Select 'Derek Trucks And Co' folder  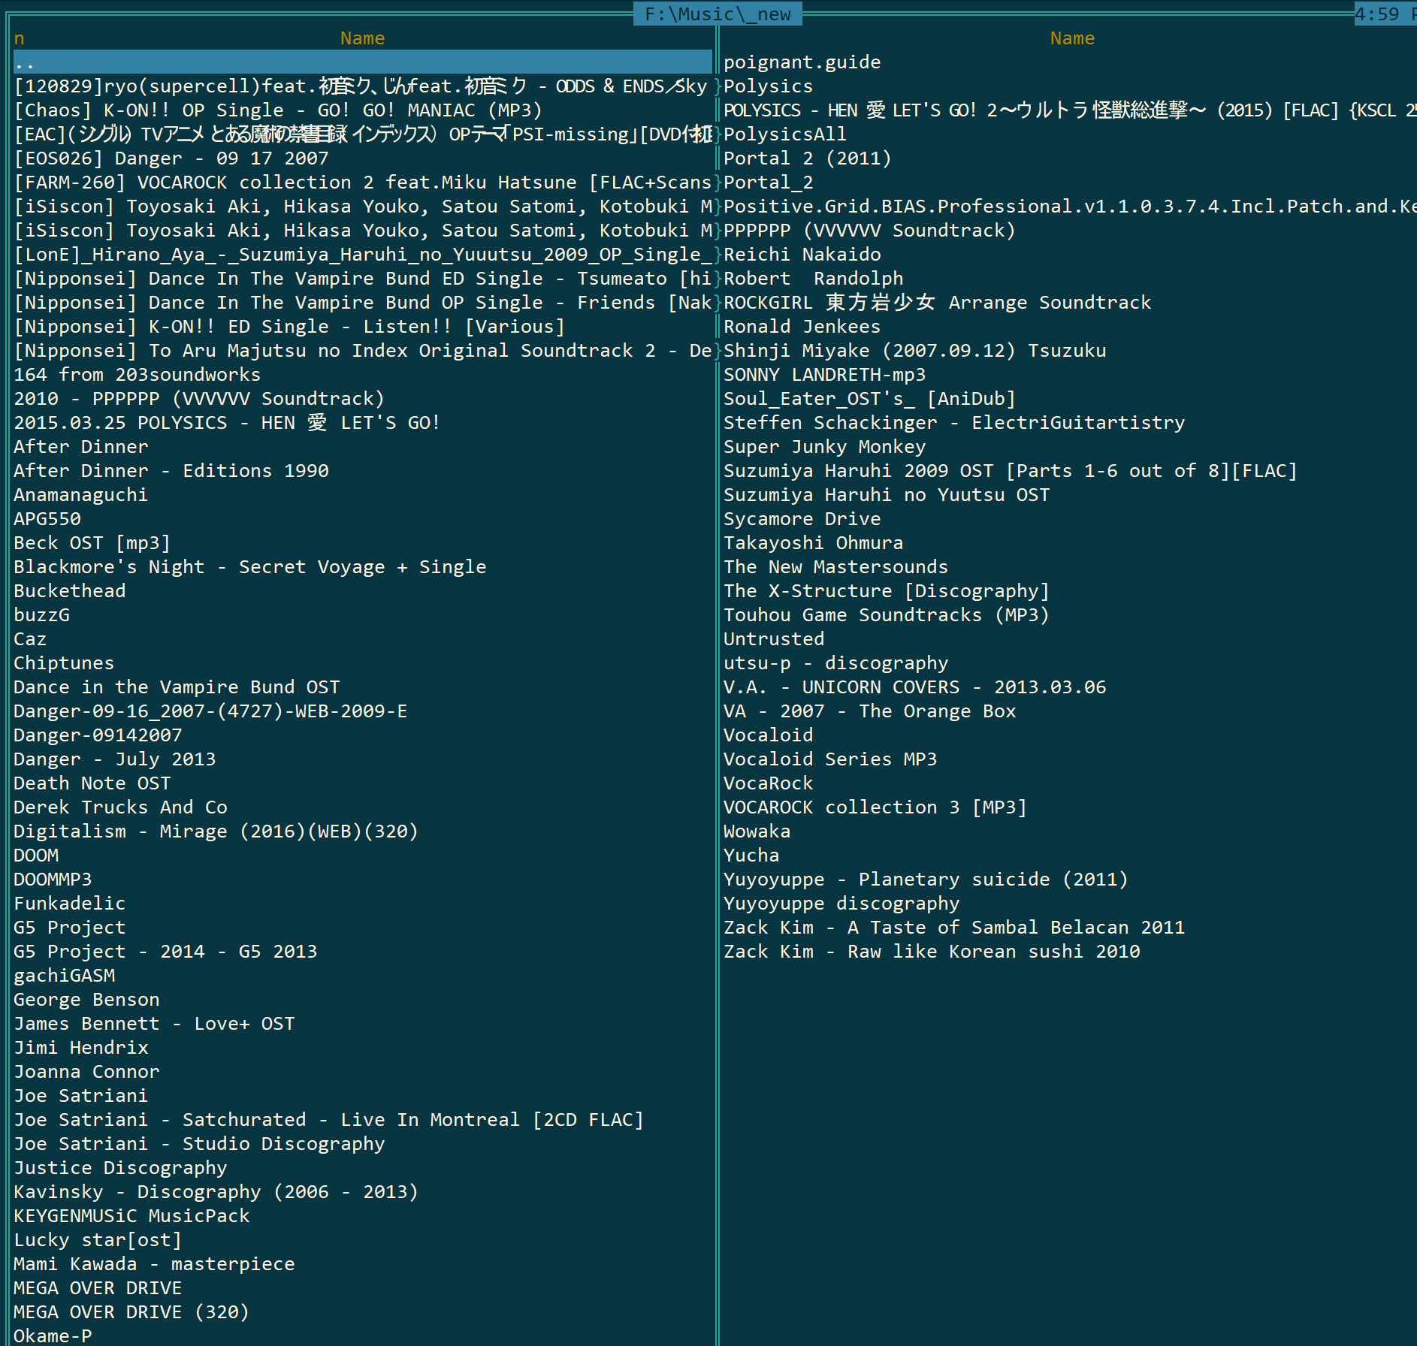[x=120, y=807]
